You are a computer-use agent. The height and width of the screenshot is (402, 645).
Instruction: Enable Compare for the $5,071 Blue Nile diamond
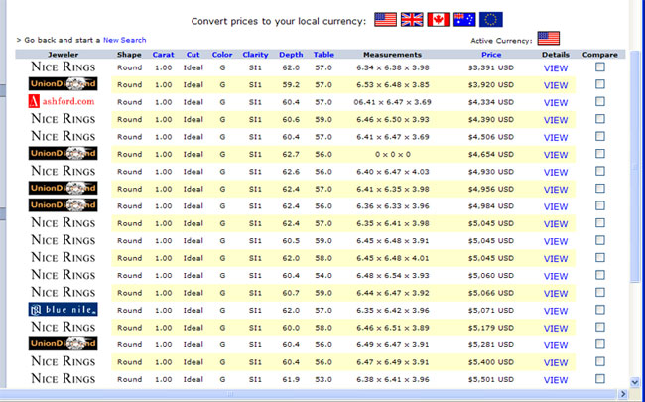pyautogui.click(x=600, y=311)
